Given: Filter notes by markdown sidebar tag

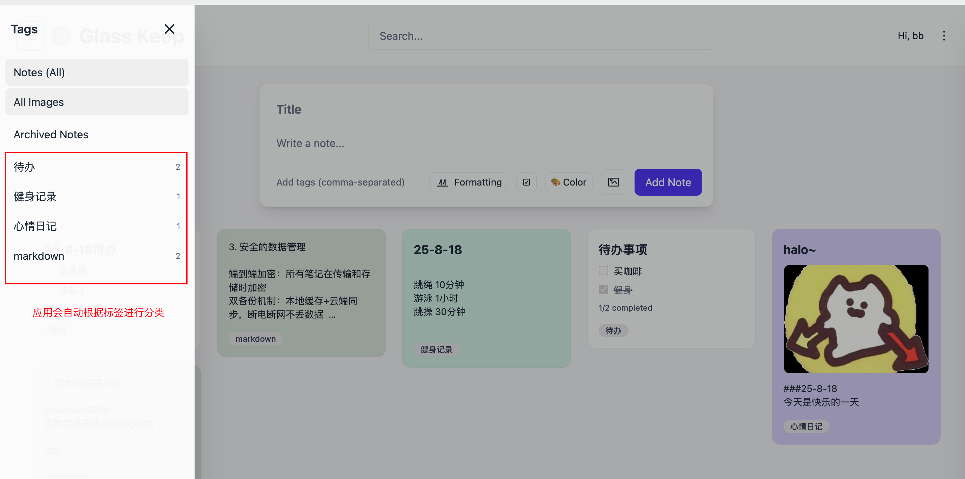Looking at the screenshot, I should pos(97,256).
